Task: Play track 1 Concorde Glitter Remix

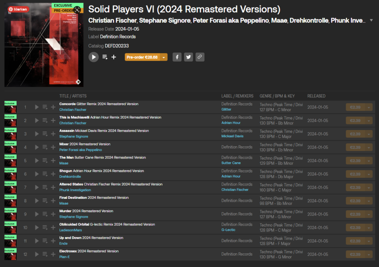Action: pos(37,107)
